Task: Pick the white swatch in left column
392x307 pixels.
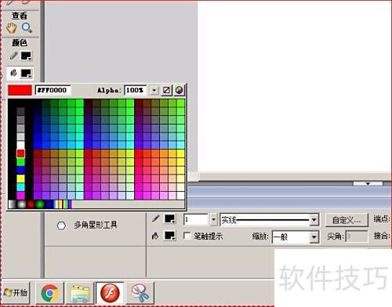Action: coord(20,145)
